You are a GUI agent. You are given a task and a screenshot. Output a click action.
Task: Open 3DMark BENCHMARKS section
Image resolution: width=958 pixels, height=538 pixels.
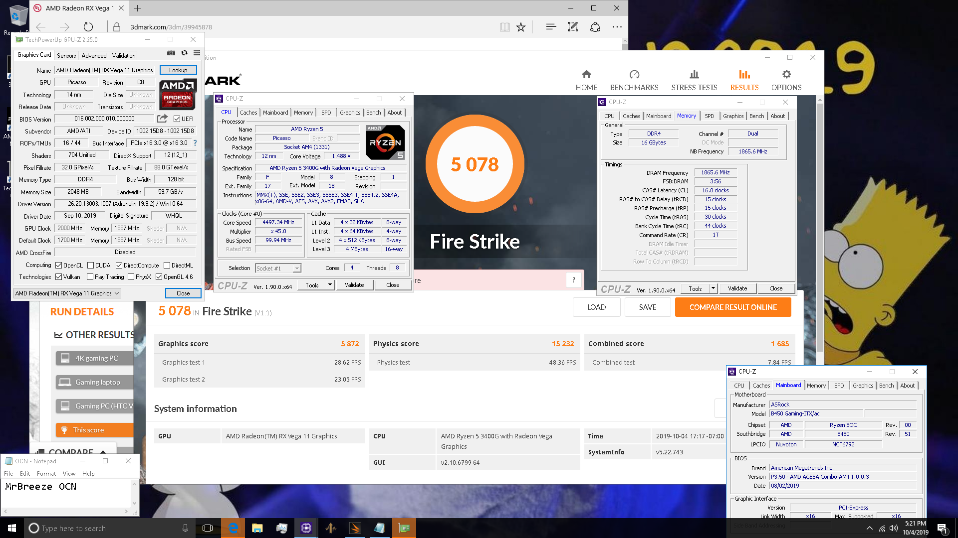click(634, 81)
